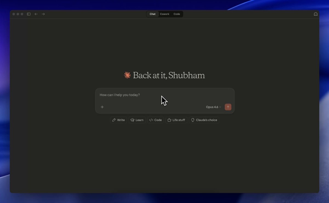Close the window with red button
This screenshot has height=203, width=329.
pyautogui.click(x=14, y=14)
